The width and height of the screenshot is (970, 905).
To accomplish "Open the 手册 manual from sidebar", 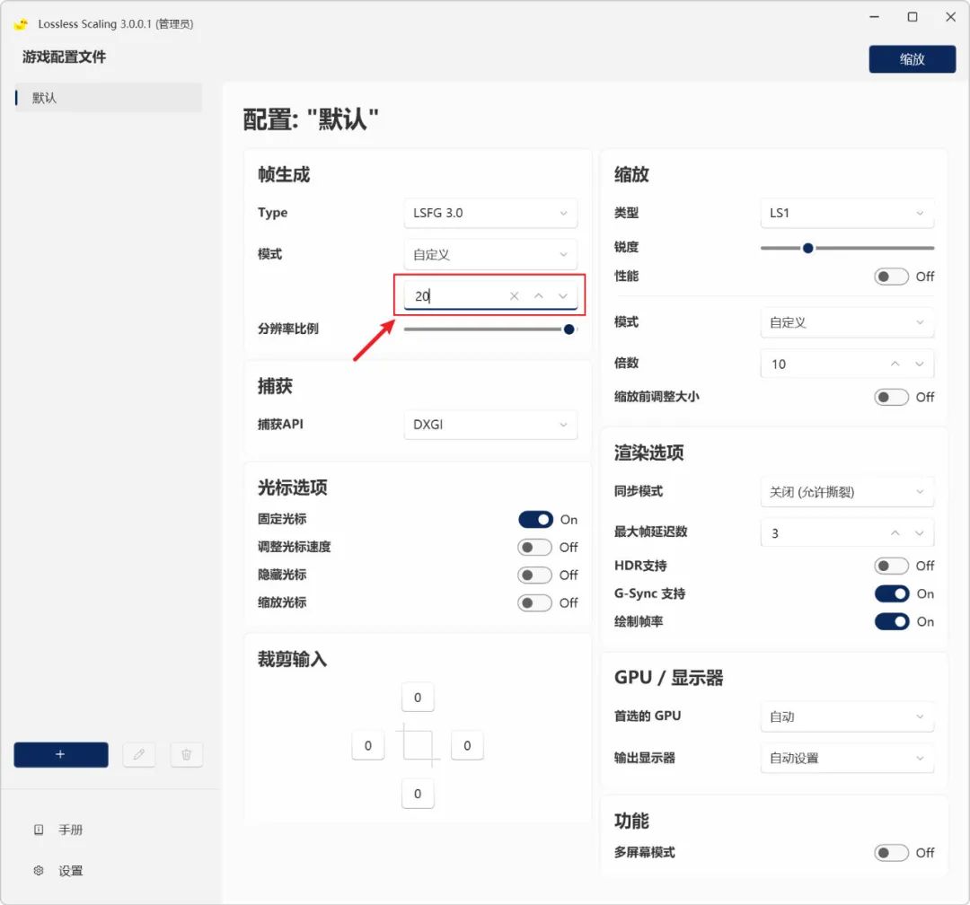I will pos(70,830).
